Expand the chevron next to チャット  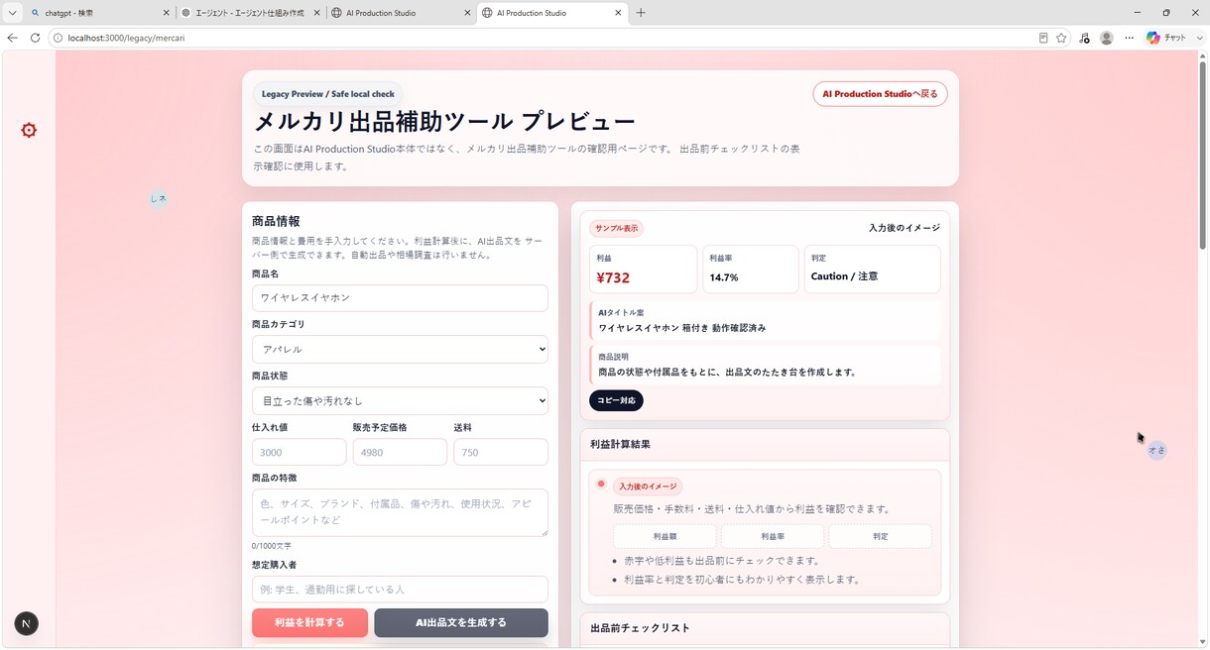pos(1199,38)
